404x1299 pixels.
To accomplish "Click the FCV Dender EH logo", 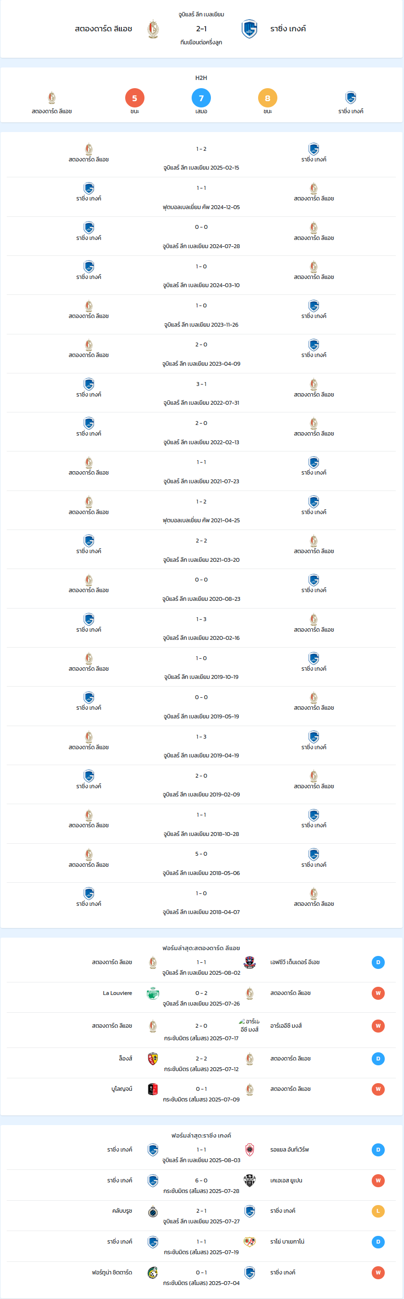I will point(249,962).
